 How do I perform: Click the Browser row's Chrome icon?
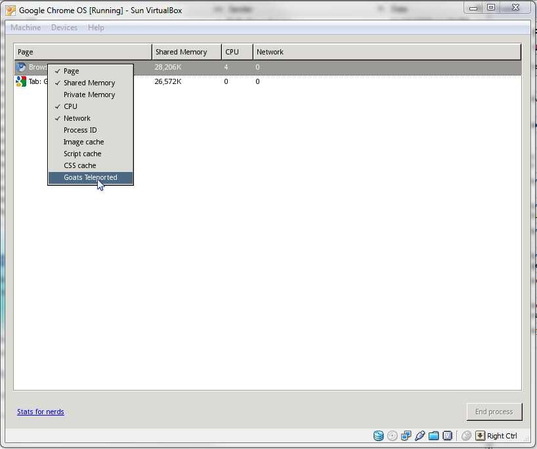tap(21, 67)
